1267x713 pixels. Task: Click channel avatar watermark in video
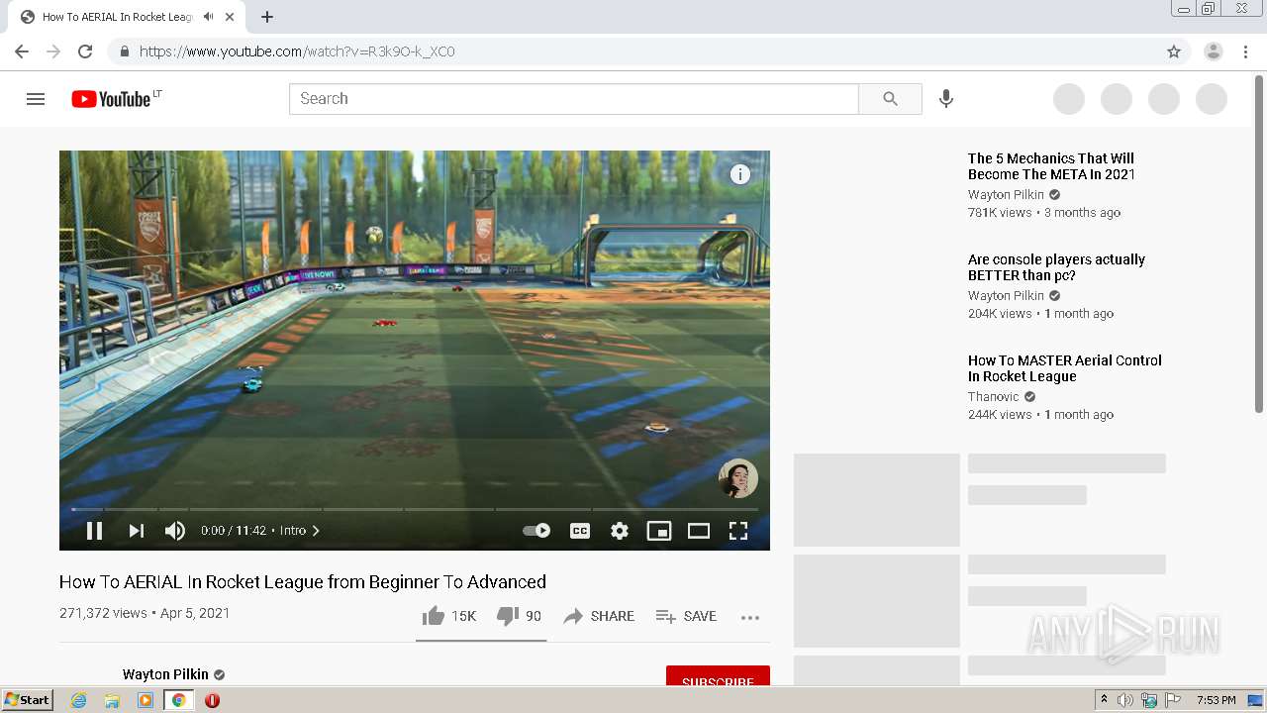pos(738,478)
